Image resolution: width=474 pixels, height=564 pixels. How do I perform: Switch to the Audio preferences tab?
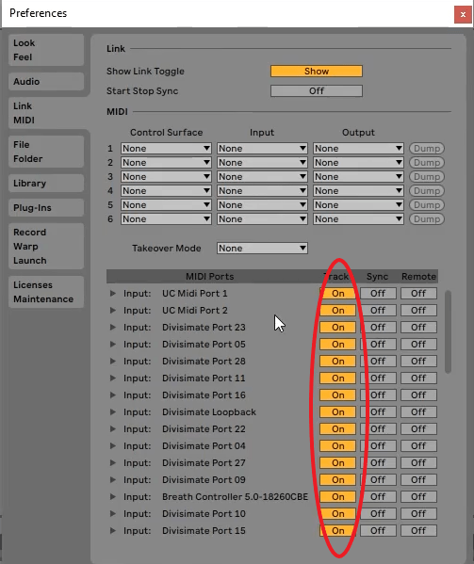[x=46, y=82]
